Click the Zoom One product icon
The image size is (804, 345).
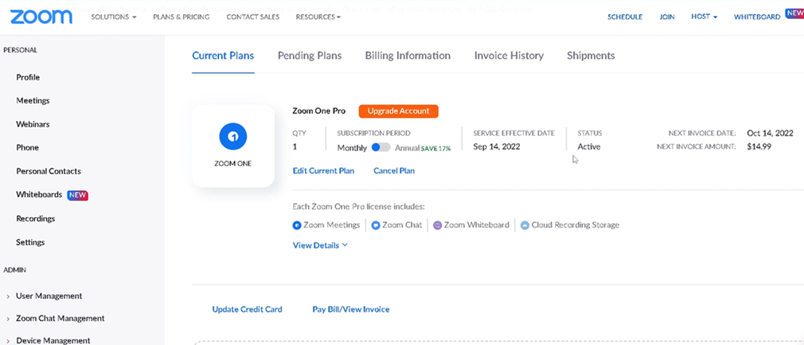233,137
